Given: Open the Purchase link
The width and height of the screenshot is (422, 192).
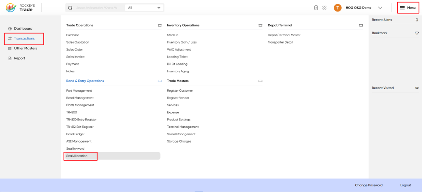Looking at the screenshot, I should (73, 35).
